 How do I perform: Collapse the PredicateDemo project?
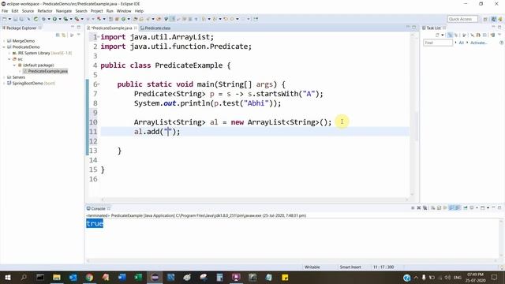pyautogui.click(x=4, y=47)
